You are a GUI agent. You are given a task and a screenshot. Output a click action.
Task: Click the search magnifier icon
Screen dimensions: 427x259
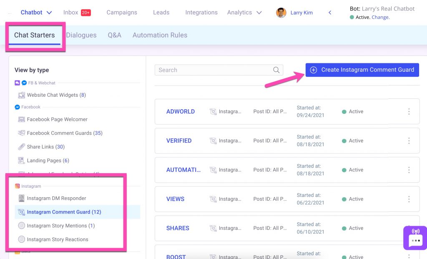[x=276, y=70]
